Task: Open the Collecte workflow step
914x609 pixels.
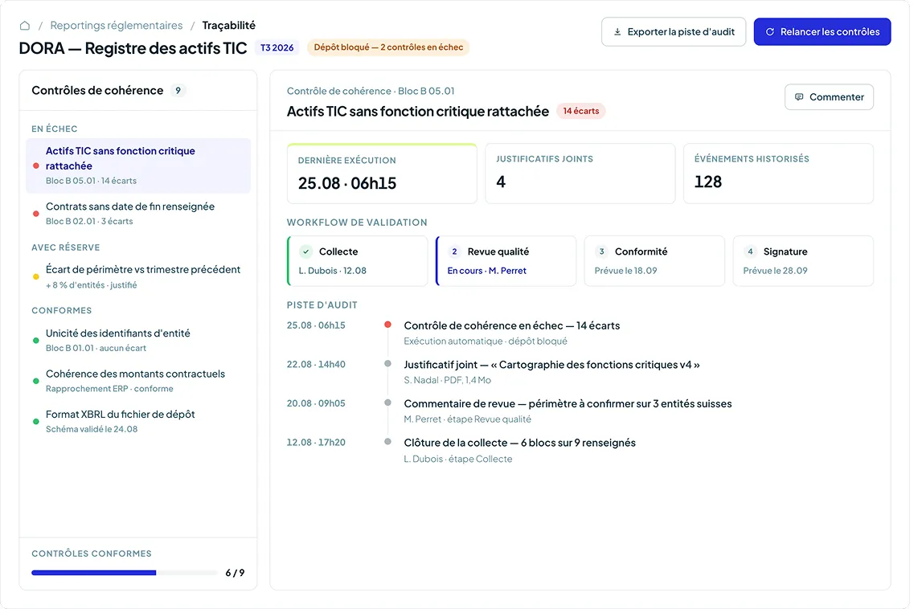Action: point(358,261)
